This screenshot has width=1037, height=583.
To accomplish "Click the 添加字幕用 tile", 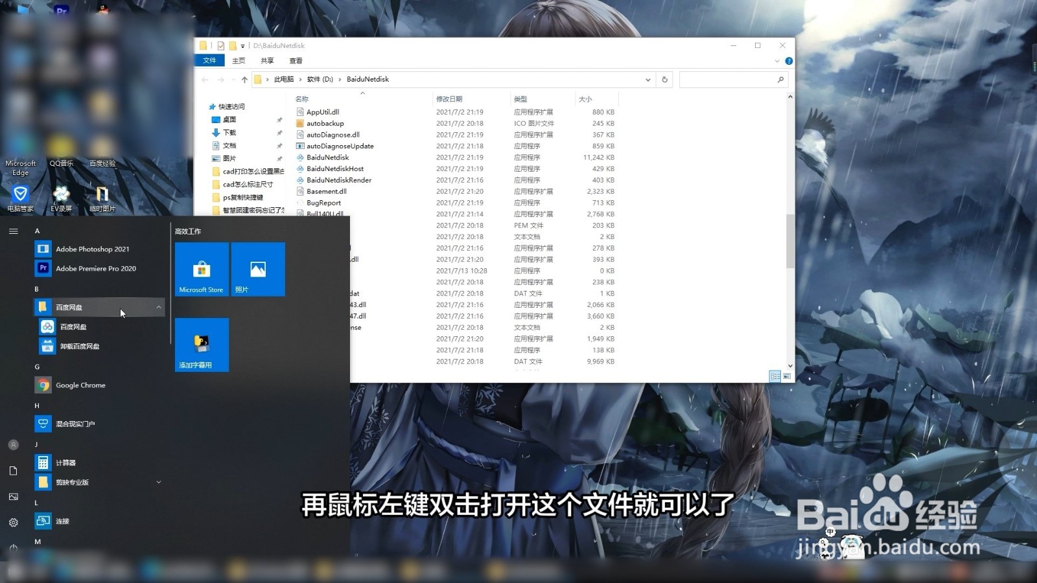I will pos(202,345).
